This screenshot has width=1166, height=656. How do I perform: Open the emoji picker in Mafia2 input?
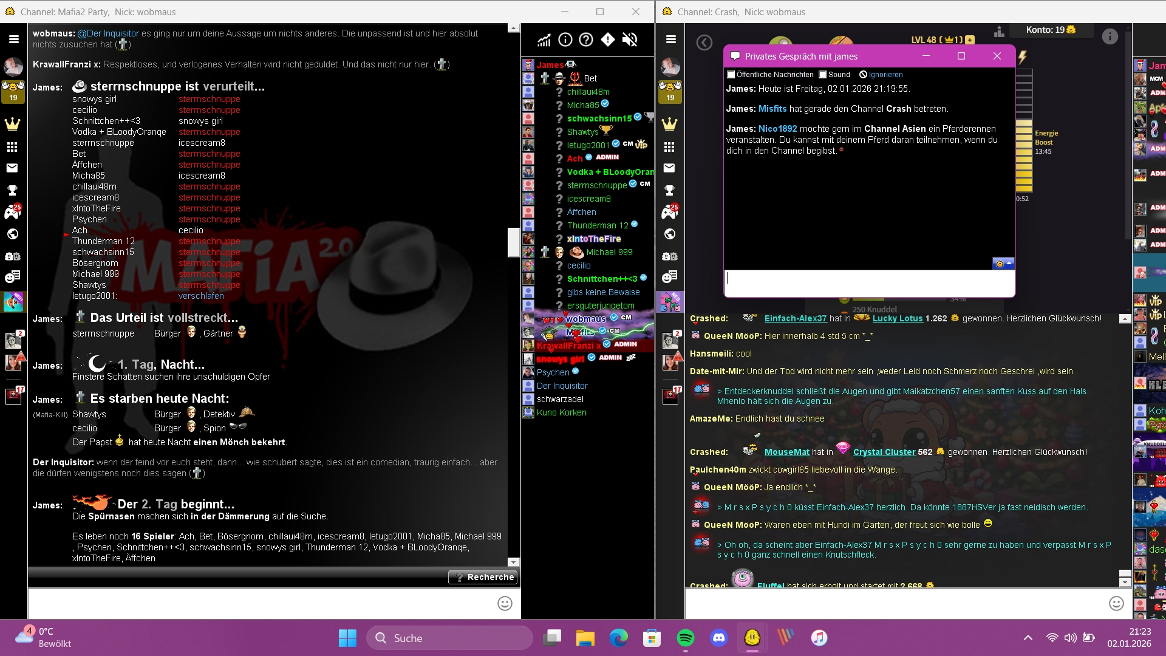(505, 603)
